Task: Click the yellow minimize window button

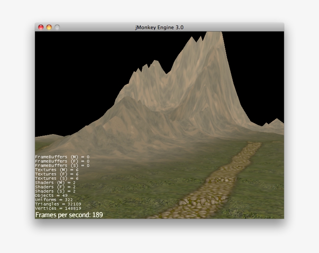Action: tap(49, 27)
